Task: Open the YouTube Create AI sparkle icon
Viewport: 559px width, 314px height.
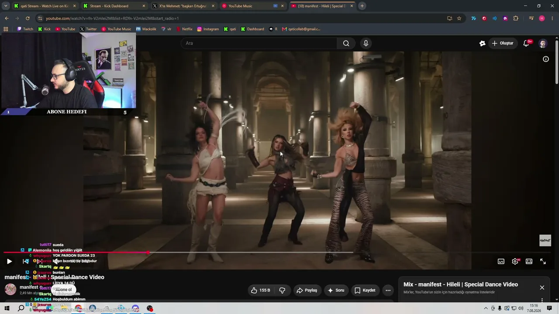Action: coord(482,43)
